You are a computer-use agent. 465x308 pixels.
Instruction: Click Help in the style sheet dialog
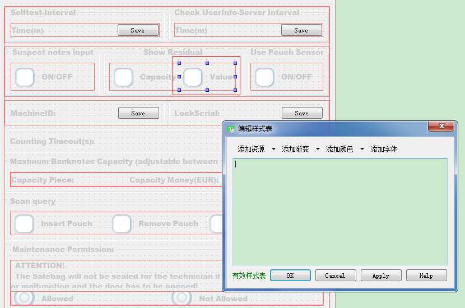click(x=426, y=276)
